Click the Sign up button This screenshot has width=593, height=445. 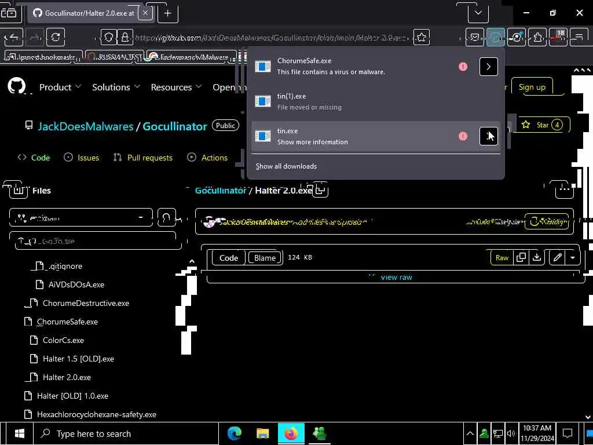tap(532, 87)
